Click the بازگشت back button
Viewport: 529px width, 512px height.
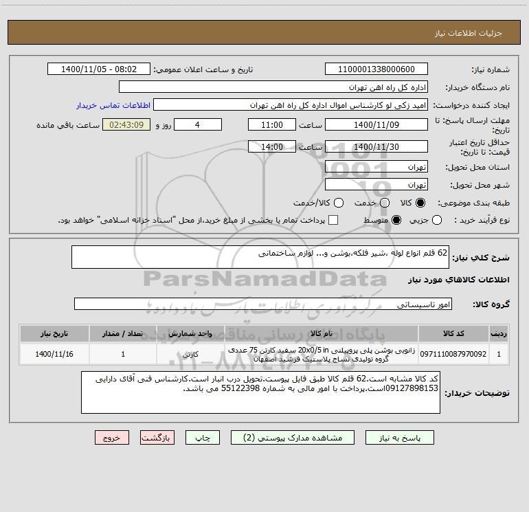coord(157,438)
